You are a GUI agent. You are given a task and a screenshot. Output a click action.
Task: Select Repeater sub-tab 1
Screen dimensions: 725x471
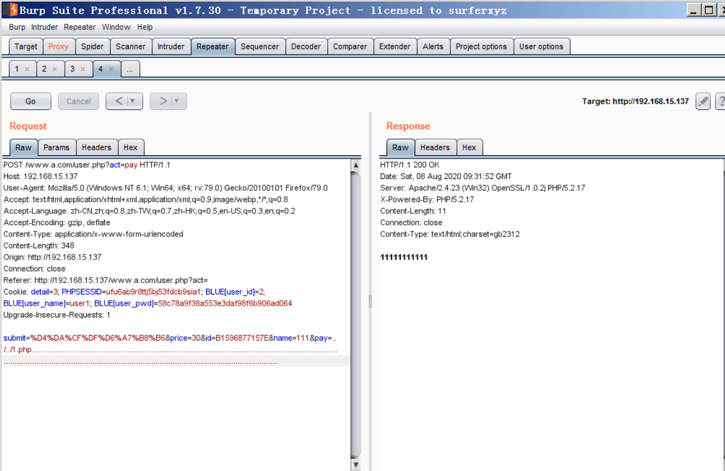tap(17, 69)
